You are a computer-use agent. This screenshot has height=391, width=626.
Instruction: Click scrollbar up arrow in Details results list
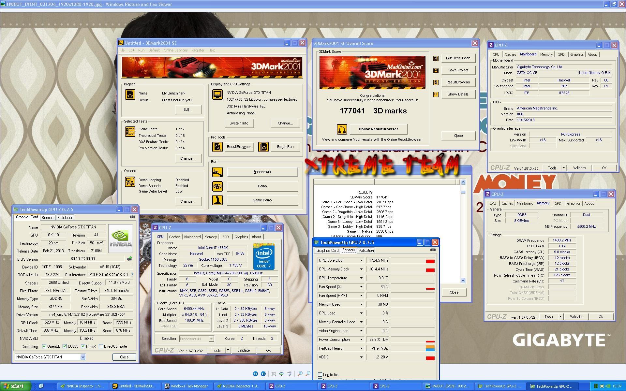click(x=463, y=182)
